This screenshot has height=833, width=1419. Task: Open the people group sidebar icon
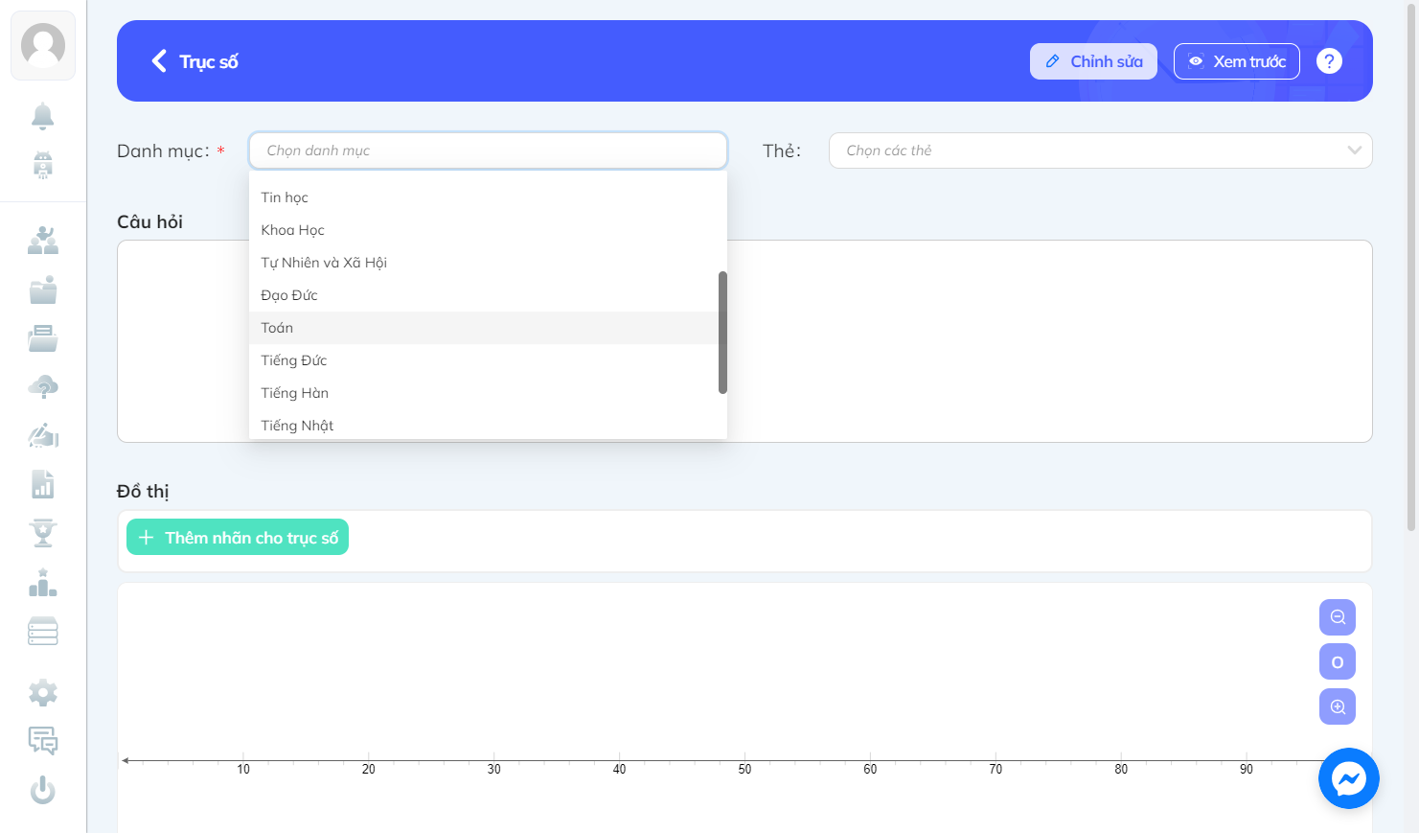(43, 241)
